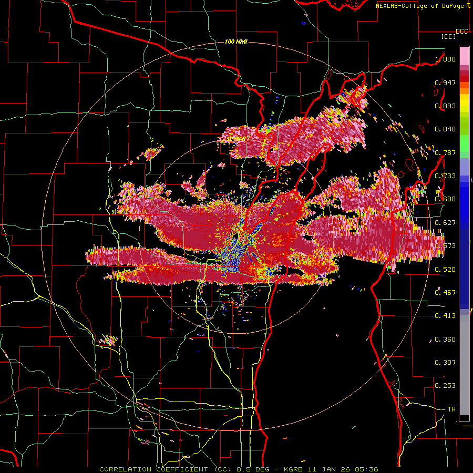
Task: Click the 100 NMI range ring label
Action: pyautogui.click(x=236, y=42)
